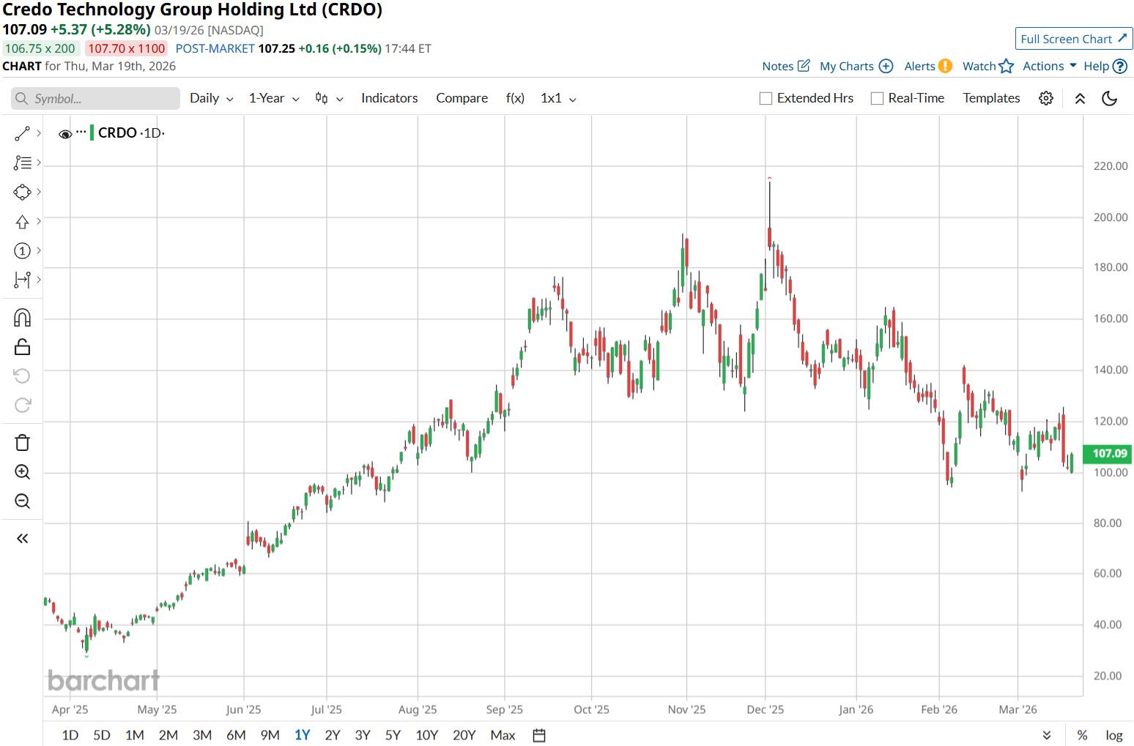Viewport: 1134px width, 746px height.
Task: Expand the annotation tool submenu arrow
Action: click(x=39, y=250)
